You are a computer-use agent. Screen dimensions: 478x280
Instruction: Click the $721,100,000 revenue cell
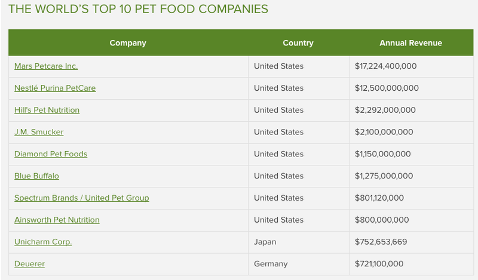point(411,264)
